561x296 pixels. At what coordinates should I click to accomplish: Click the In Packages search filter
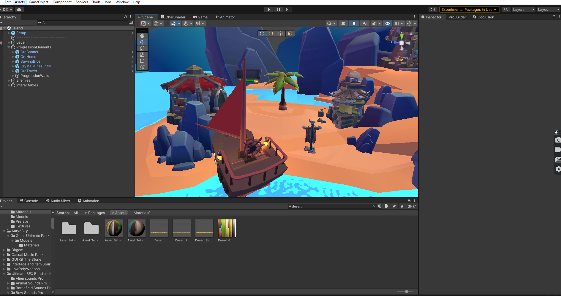coord(94,213)
